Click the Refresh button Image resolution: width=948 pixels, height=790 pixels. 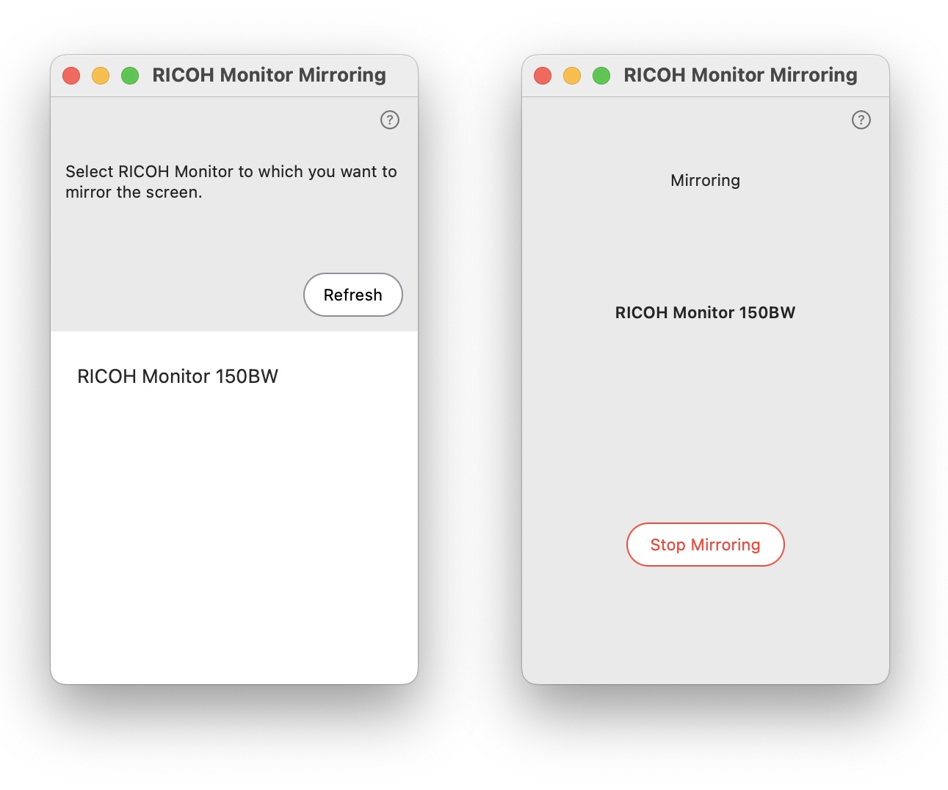(x=353, y=295)
